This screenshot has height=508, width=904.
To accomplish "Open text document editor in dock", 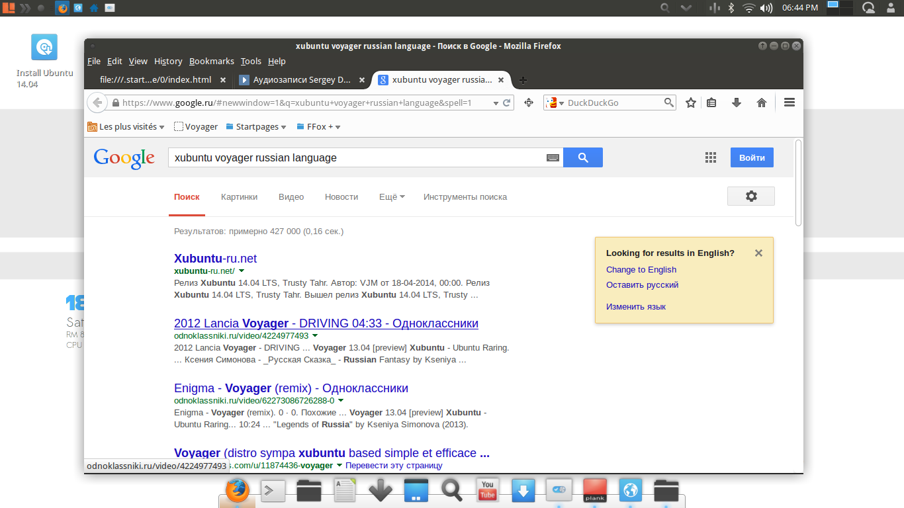I will 345,491.
